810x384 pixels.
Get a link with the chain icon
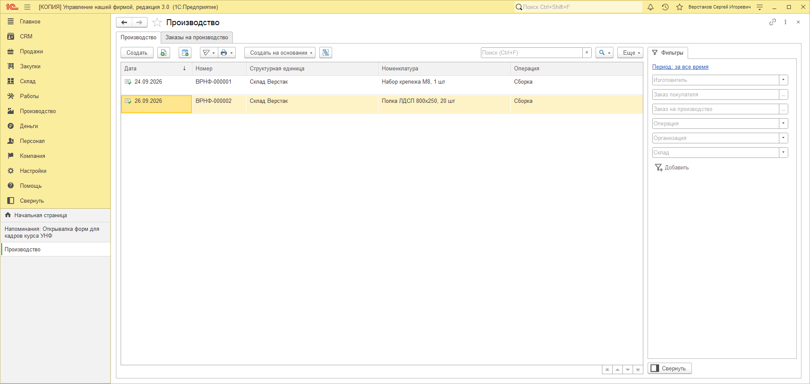772,22
